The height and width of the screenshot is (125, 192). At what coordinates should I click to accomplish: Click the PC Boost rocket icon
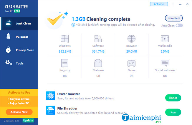click(8, 36)
